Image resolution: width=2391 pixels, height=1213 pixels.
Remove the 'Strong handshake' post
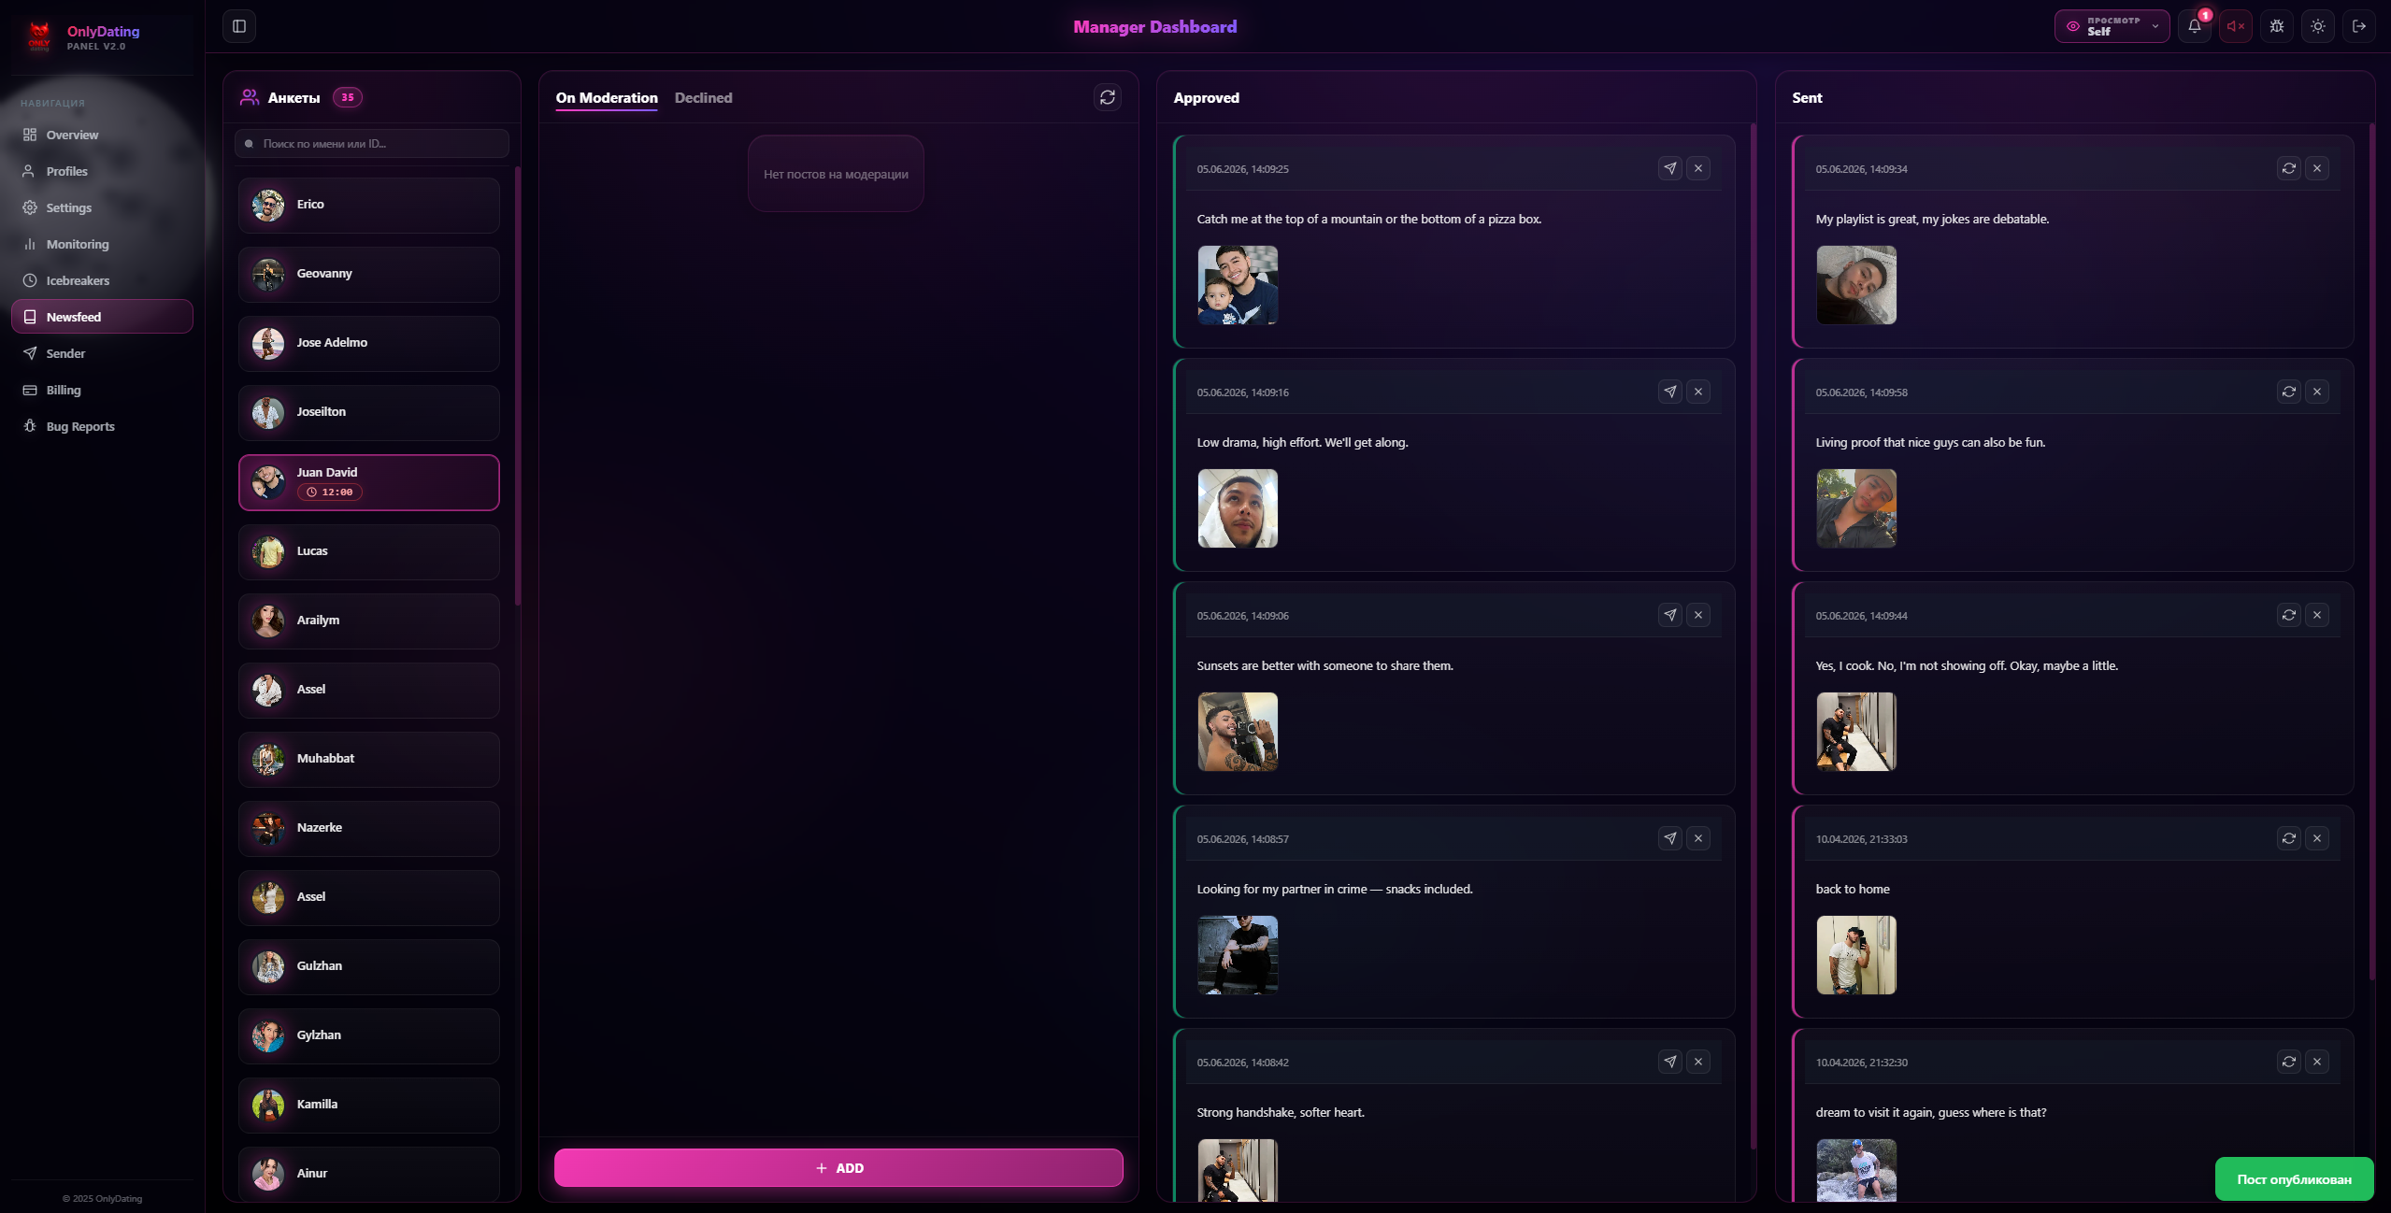(x=1697, y=1062)
